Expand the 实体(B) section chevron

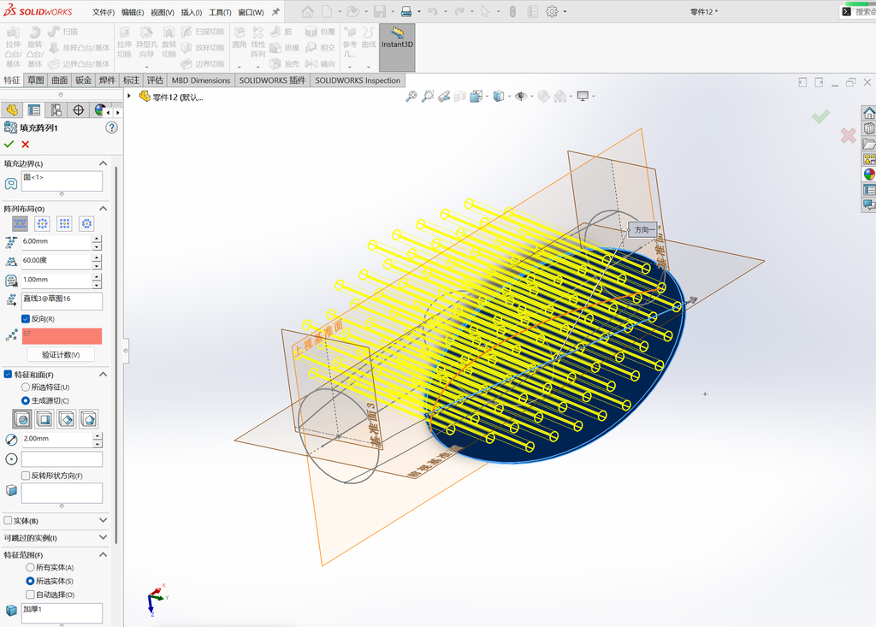click(103, 520)
